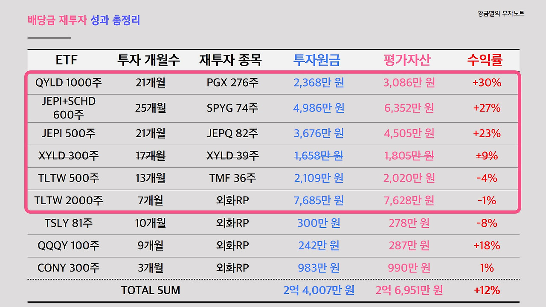Click the struck-through '+9%' cell
This screenshot has height=307, width=546.
(487, 156)
